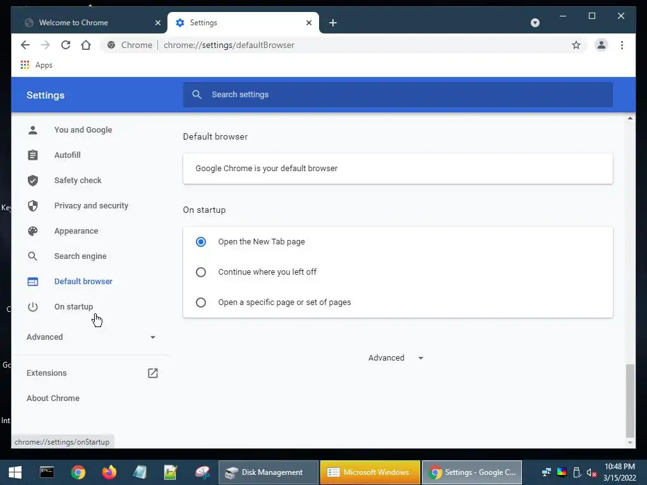Open the taskbar clock and date

tap(619, 472)
